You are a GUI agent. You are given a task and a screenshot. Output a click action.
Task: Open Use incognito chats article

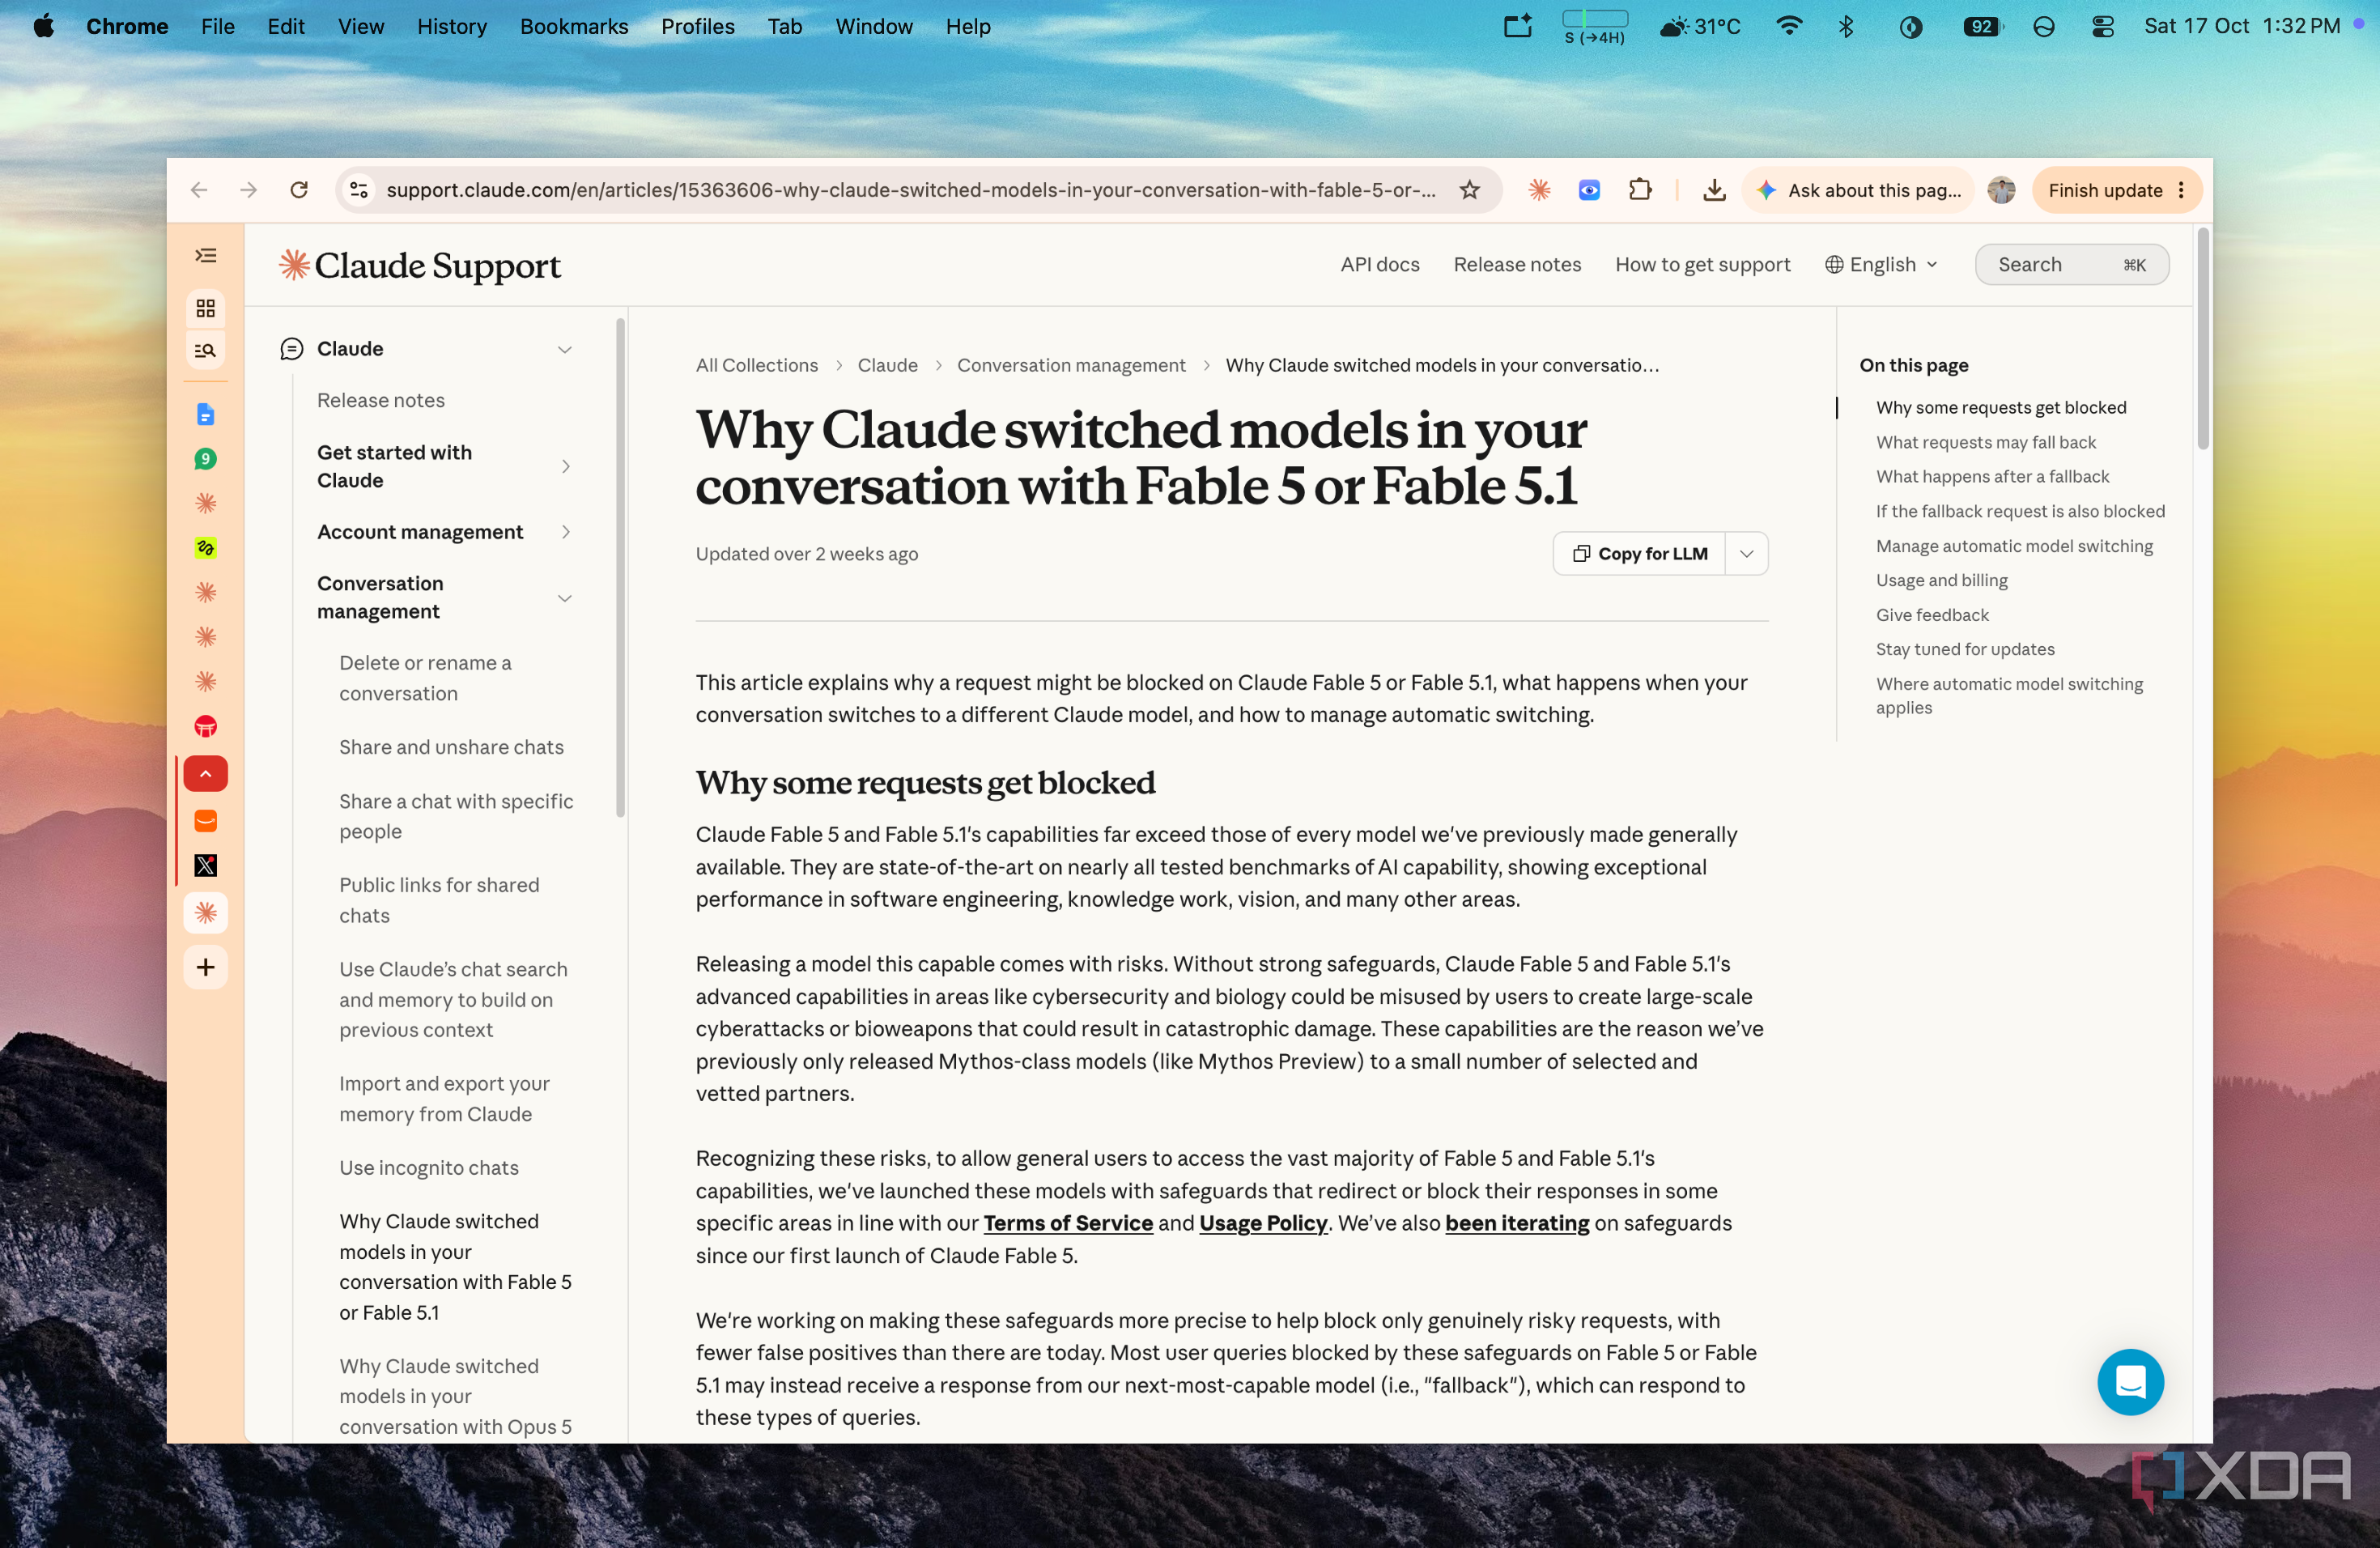point(428,1167)
